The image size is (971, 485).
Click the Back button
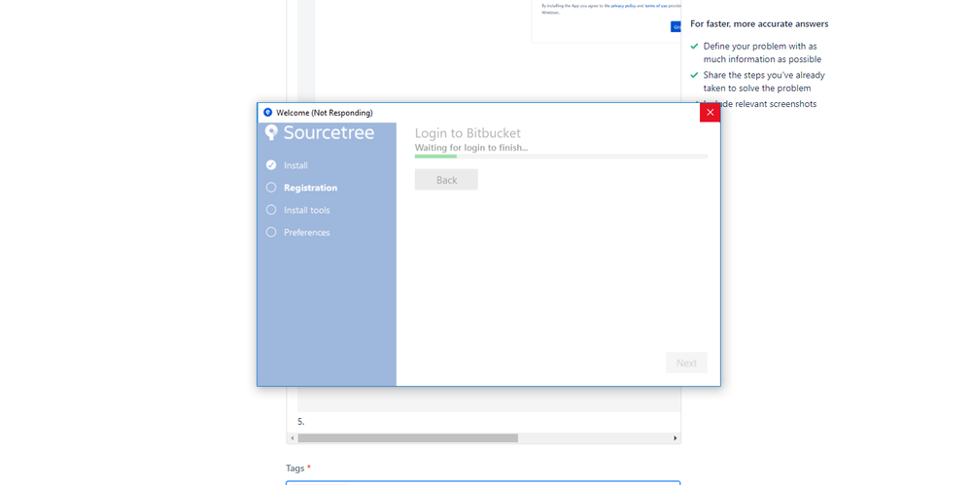tap(446, 180)
